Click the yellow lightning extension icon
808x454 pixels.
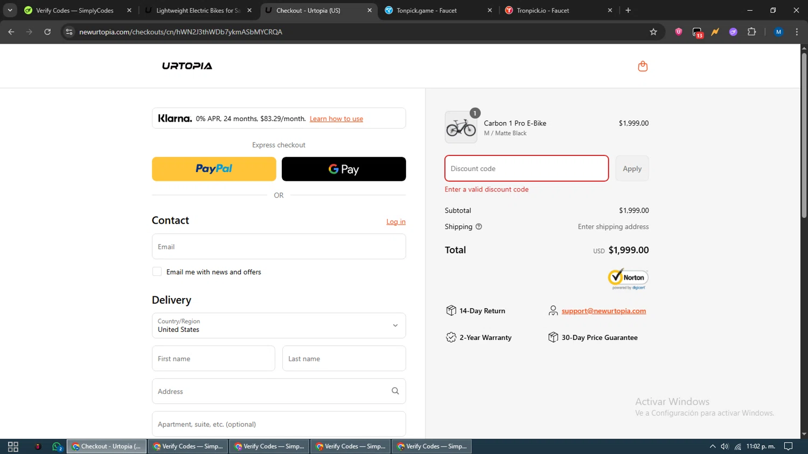[x=715, y=32]
